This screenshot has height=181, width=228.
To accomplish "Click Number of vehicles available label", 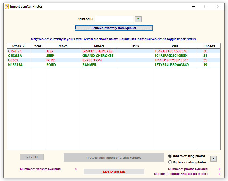I will [x=41, y=169].
